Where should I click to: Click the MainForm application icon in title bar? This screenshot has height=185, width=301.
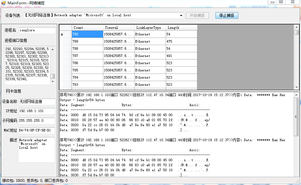click(x=3, y=3)
